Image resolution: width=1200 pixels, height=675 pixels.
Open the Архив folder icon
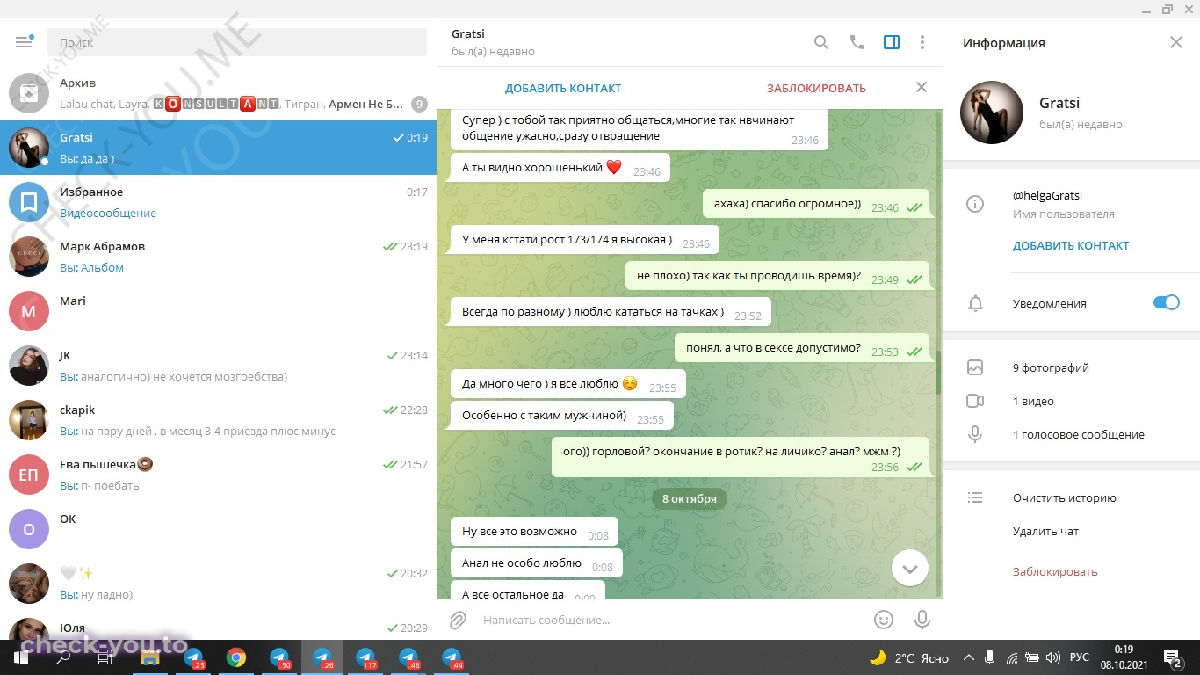[x=29, y=93]
